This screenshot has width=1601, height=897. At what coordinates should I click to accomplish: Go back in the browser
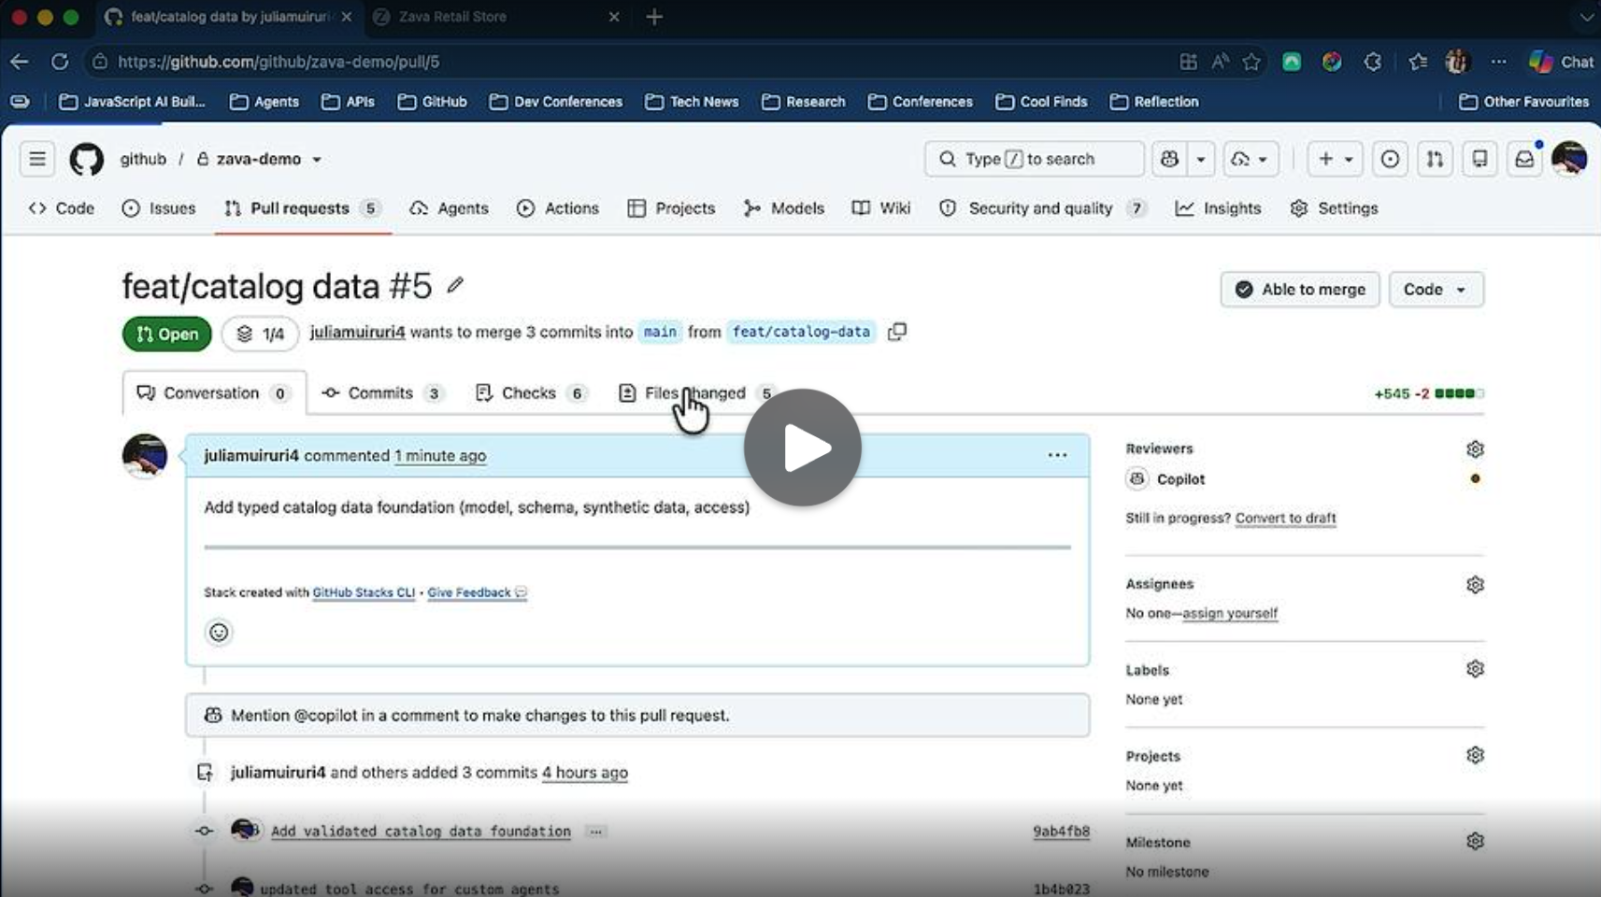20,62
